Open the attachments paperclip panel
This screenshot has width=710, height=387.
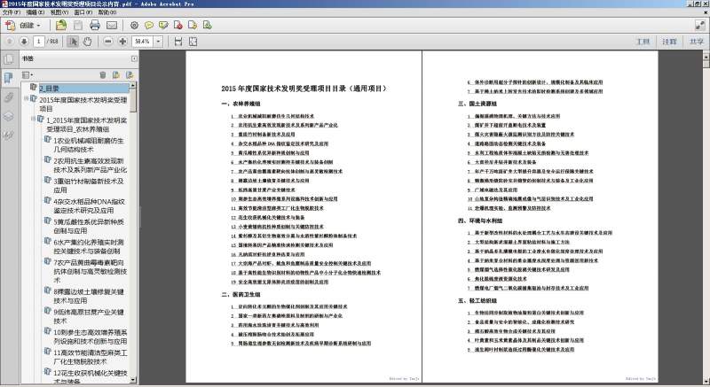[x=8, y=97]
